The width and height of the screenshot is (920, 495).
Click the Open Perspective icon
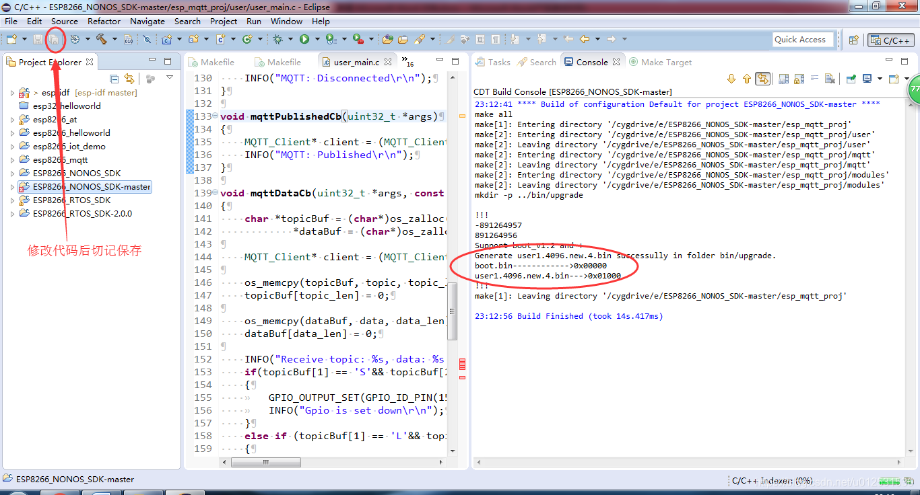pyautogui.click(x=853, y=40)
